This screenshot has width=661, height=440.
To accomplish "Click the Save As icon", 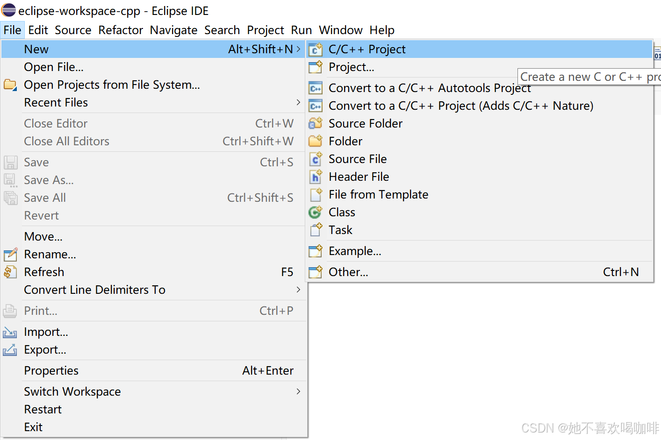I will pyautogui.click(x=10, y=180).
